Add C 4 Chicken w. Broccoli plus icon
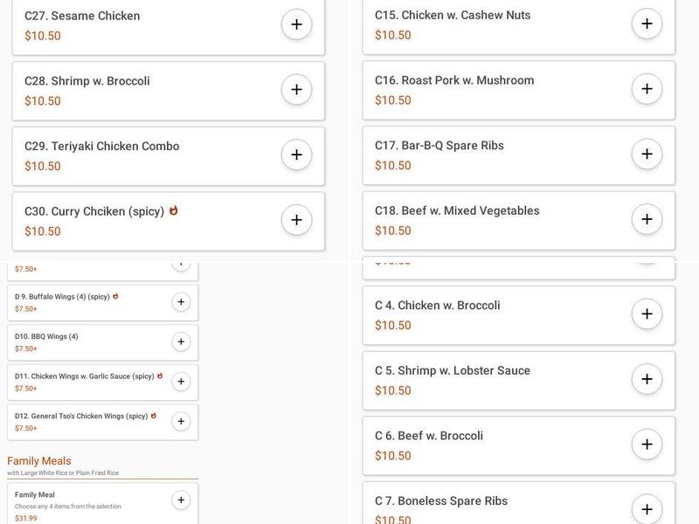 (647, 314)
